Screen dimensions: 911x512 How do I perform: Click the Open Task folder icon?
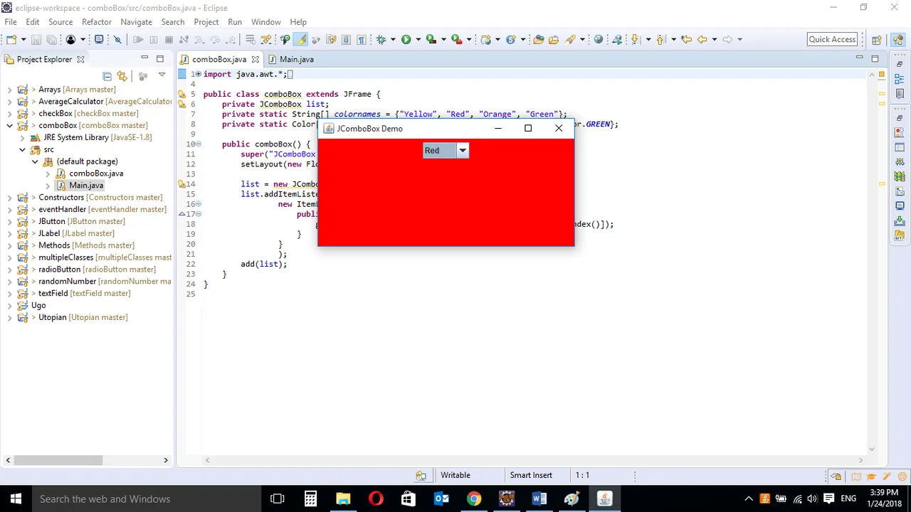click(x=554, y=40)
